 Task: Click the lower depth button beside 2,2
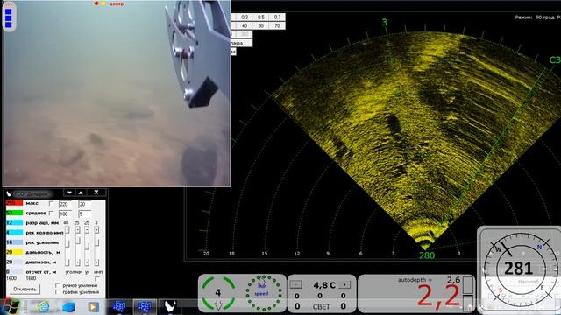tap(468, 303)
